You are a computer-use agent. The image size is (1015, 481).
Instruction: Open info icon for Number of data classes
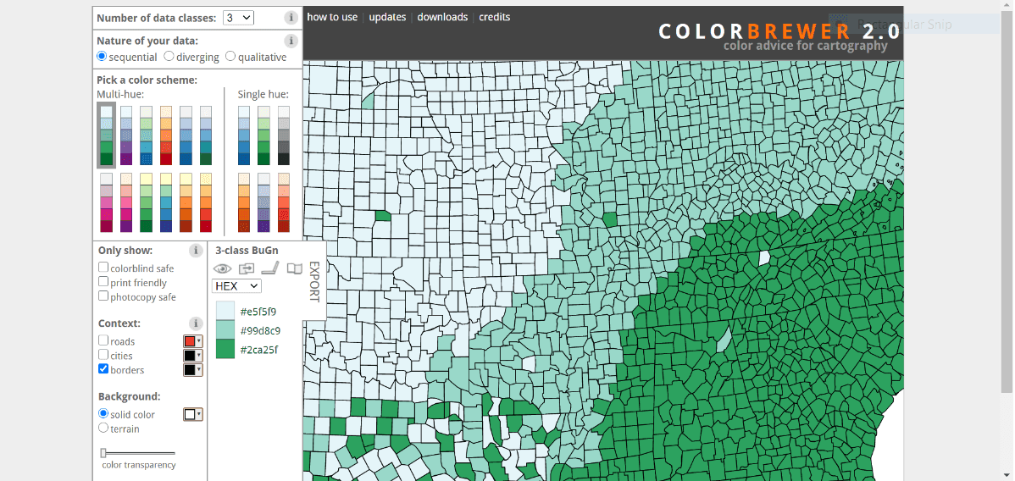coord(291,18)
